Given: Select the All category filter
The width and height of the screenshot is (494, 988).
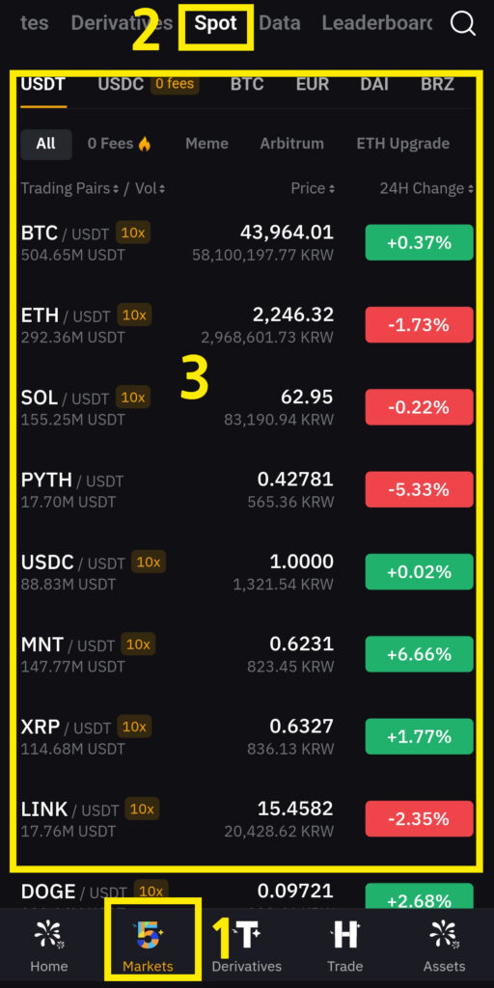Looking at the screenshot, I should [x=46, y=143].
